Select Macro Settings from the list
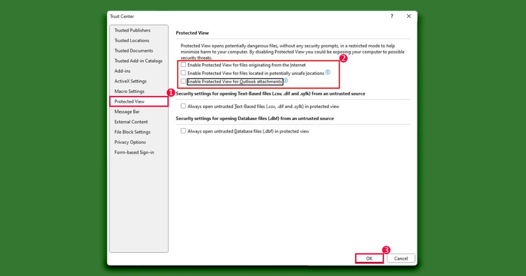 tap(129, 91)
